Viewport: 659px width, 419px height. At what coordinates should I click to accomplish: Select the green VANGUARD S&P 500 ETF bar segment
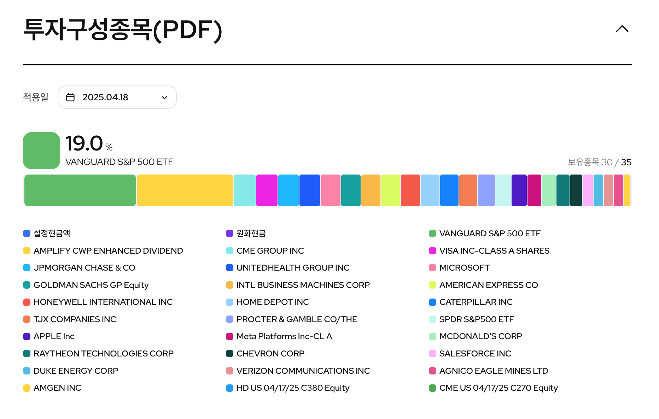[80, 190]
